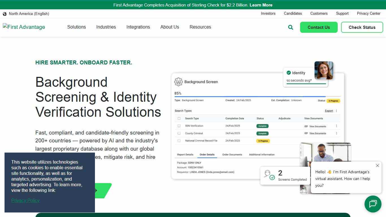Click the Screens Completed agent icon
This screenshot has height=217, width=386.
(269, 175)
